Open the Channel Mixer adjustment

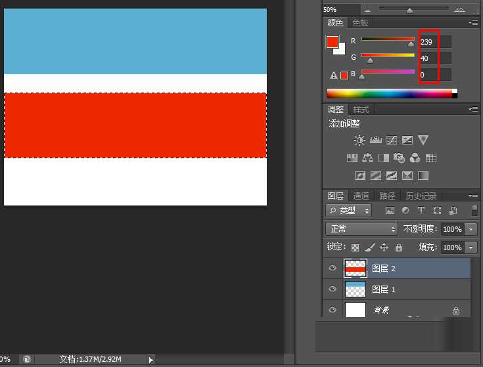(415, 158)
